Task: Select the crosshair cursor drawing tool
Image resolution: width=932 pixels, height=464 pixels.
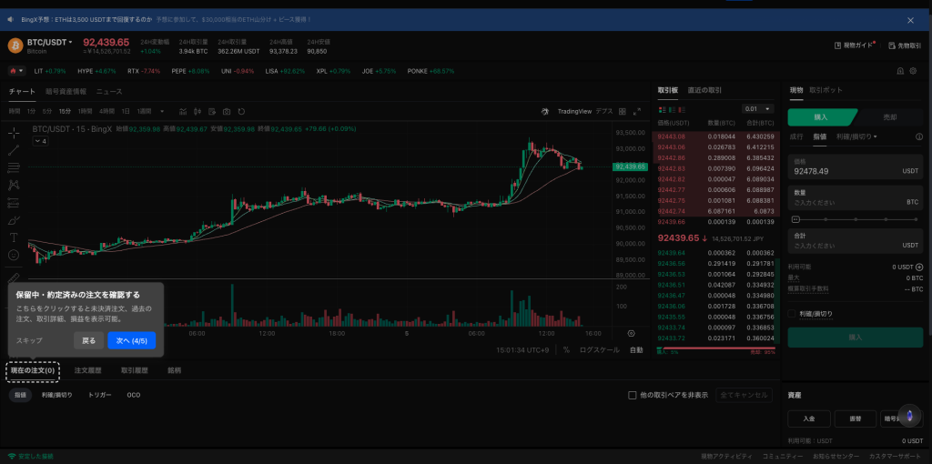Action: tap(14, 133)
